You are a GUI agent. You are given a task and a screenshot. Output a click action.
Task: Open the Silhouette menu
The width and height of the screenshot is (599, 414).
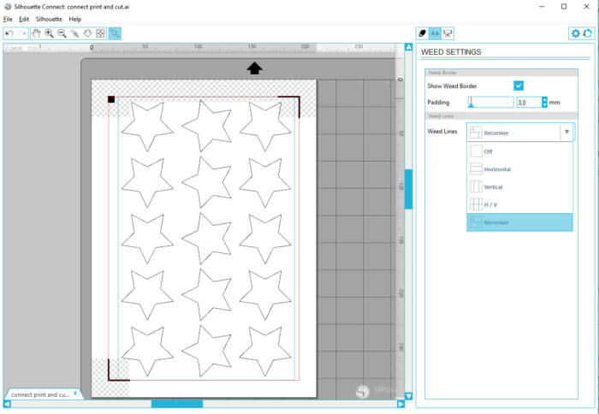pyautogui.click(x=49, y=19)
